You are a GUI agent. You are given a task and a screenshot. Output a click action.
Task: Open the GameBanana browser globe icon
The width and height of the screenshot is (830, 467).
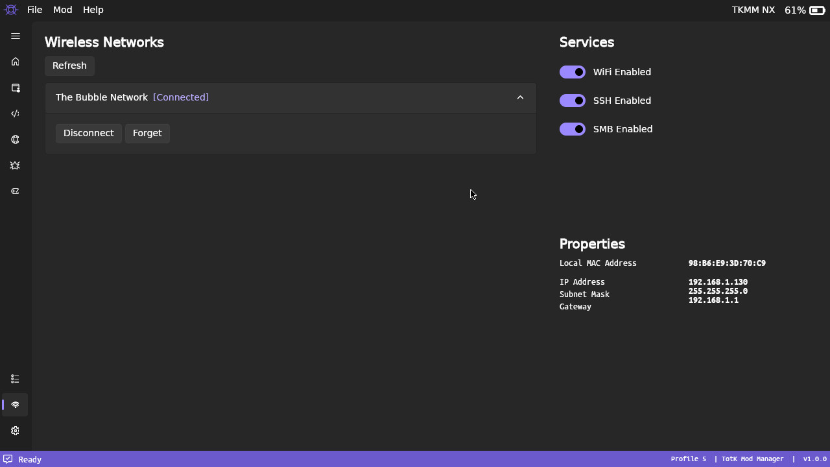click(x=15, y=139)
